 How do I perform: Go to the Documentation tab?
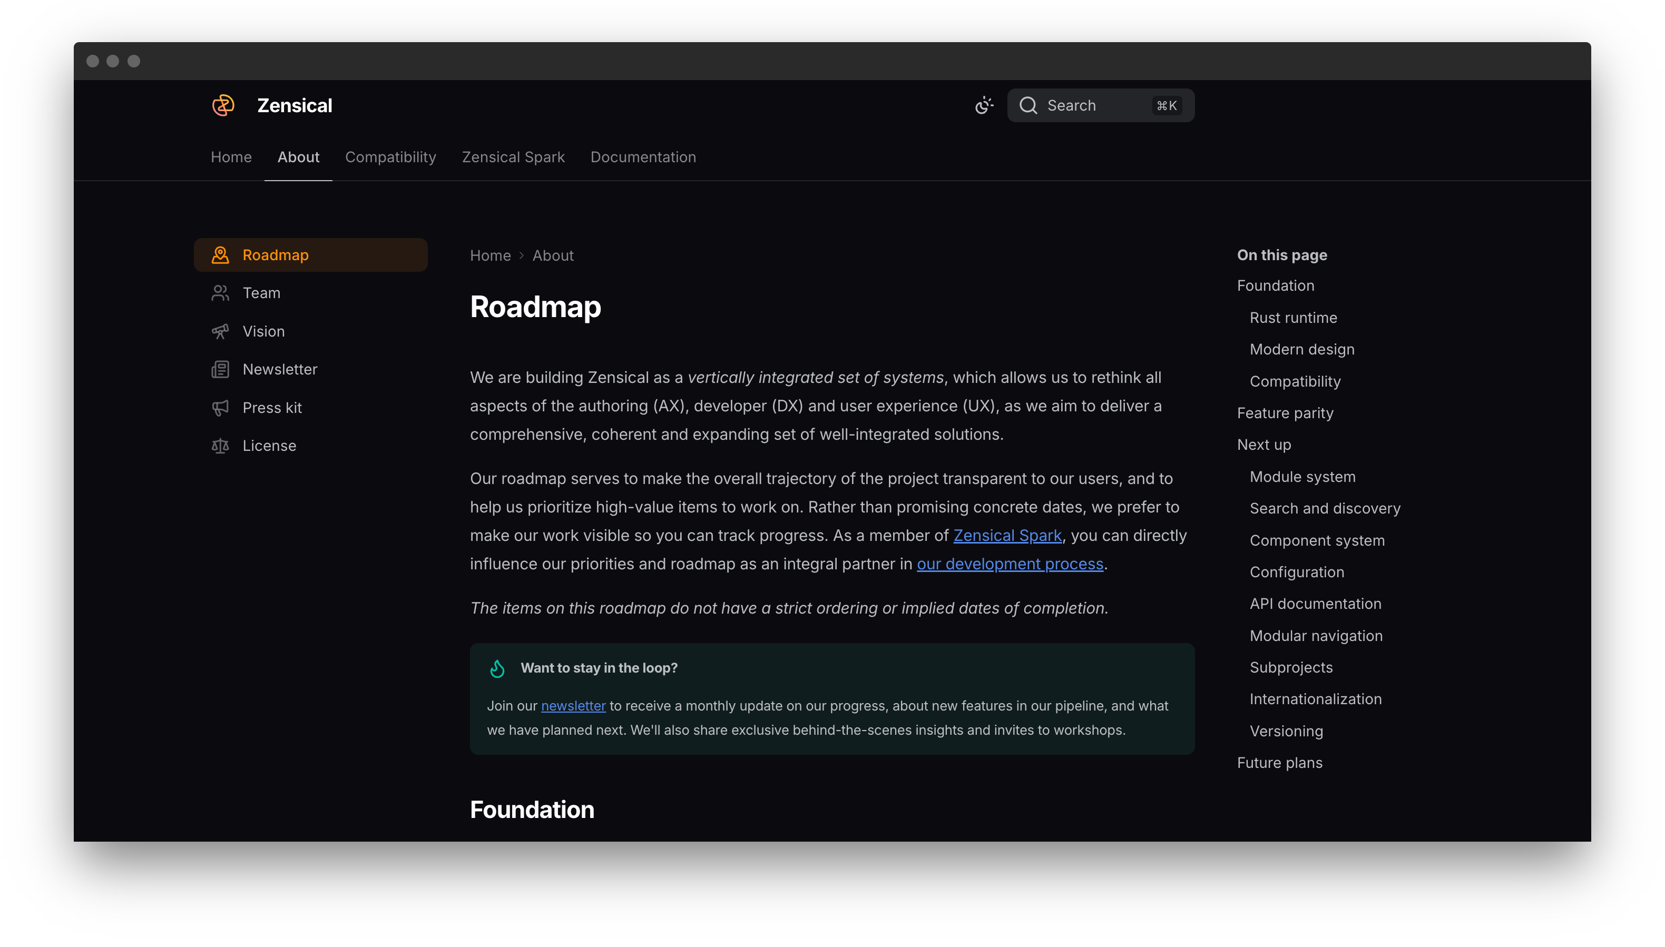pos(643,157)
